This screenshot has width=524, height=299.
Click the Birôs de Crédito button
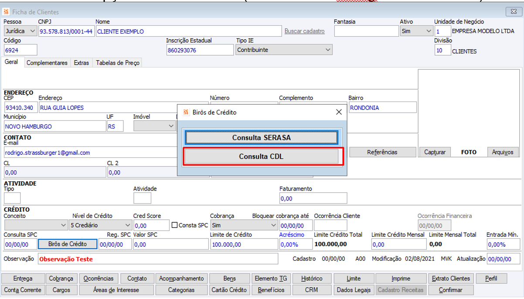click(x=68, y=244)
